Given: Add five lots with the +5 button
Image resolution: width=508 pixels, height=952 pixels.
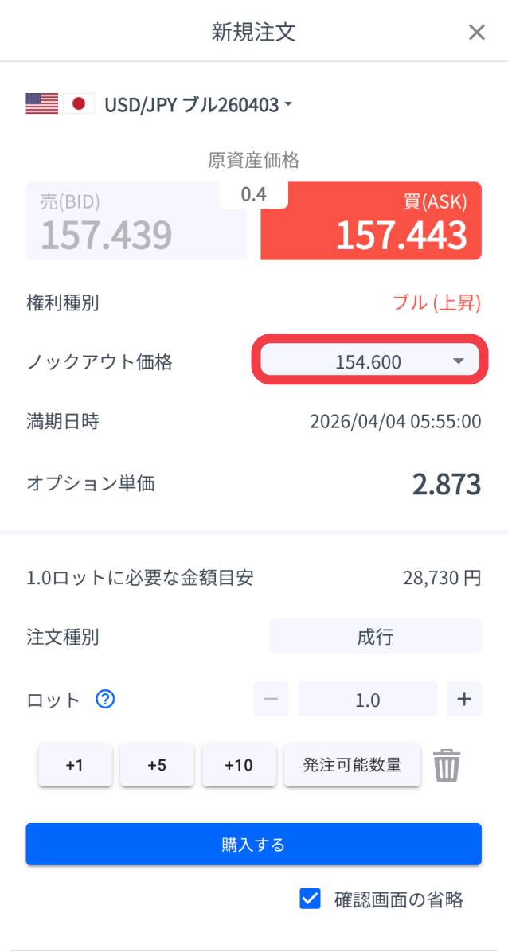Looking at the screenshot, I should [157, 765].
